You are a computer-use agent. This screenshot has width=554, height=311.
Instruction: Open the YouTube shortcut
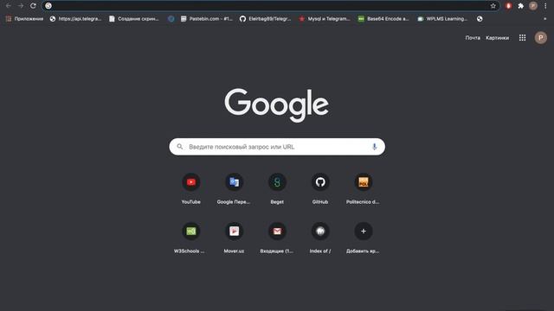(x=191, y=188)
